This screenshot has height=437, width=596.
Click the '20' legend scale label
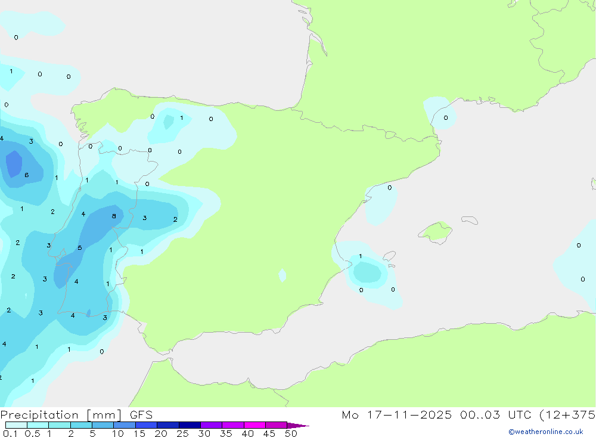(x=161, y=433)
